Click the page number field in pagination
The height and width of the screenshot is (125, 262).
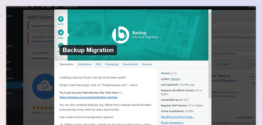[248, 64]
